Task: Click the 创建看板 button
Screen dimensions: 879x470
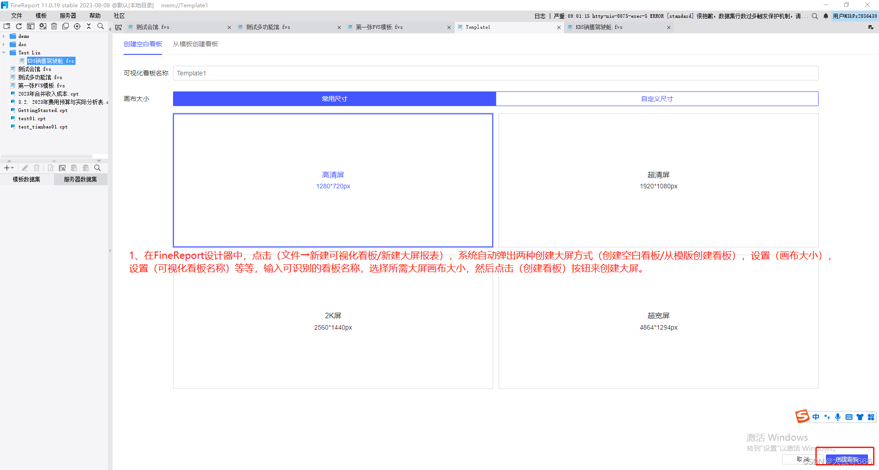Action: click(846, 459)
